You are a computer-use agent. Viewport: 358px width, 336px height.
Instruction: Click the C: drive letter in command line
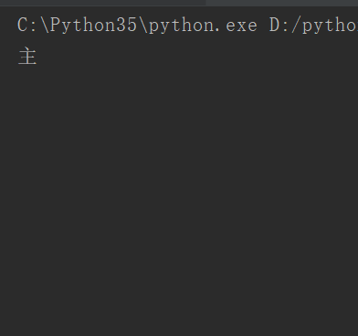pos(26,25)
